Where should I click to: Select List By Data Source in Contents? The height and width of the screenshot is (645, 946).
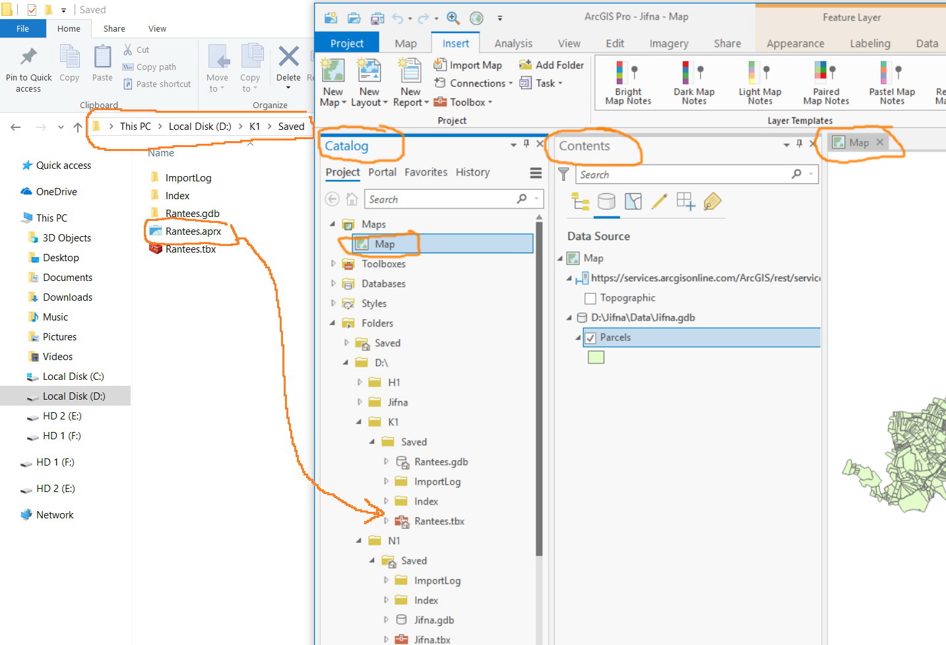pyautogui.click(x=606, y=201)
